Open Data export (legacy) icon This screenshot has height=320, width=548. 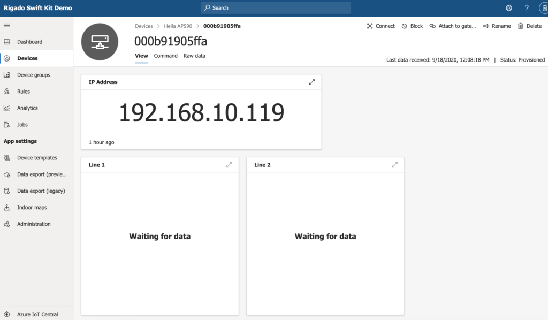(6, 191)
